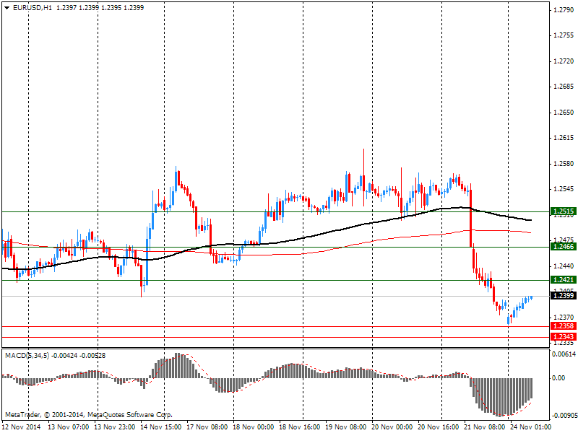Click the -0.00905 MACD scale label
This screenshot has width=578, height=433.
564,416
